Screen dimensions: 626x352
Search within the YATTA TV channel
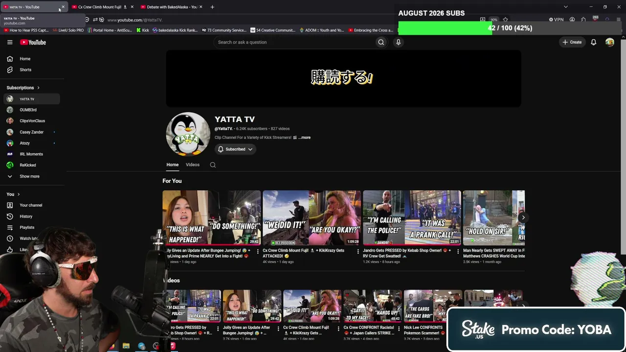coord(213,165)
